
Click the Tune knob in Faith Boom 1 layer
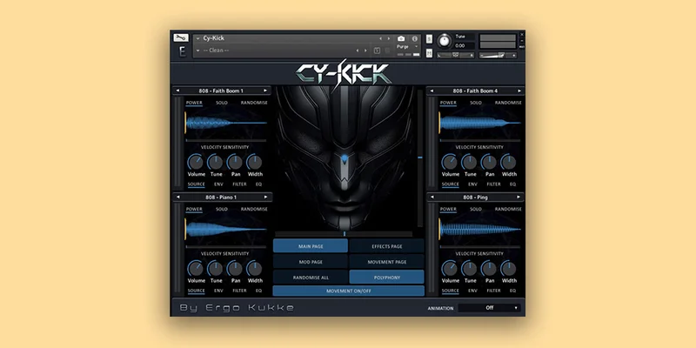click(x=215, y=162)
